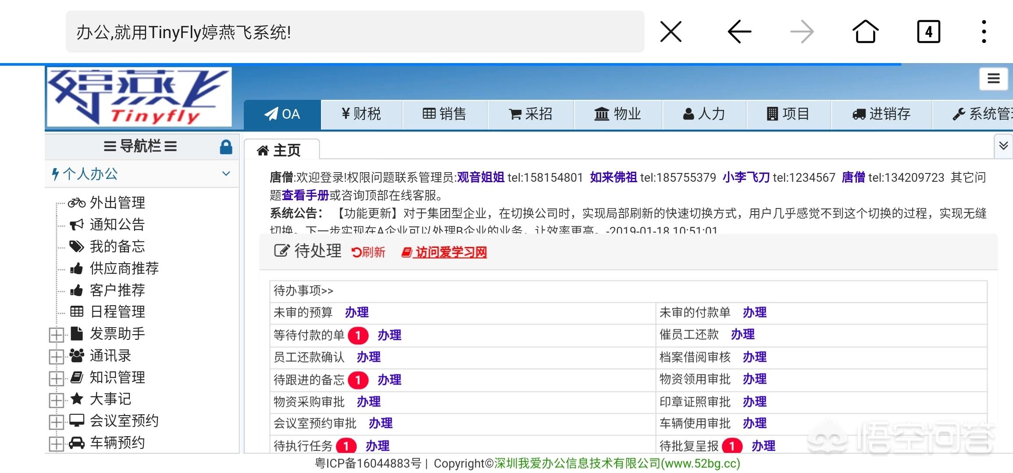
Task: Open 日程管理 in the sidebar
Action: [117, 312]
